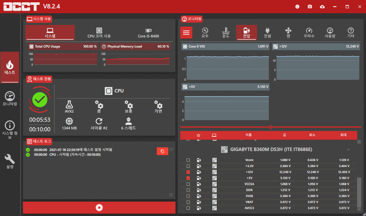Toggle the AVCC3 row checkbox
The height and width of the screenshot is (216, 366).
pos(188,208)
